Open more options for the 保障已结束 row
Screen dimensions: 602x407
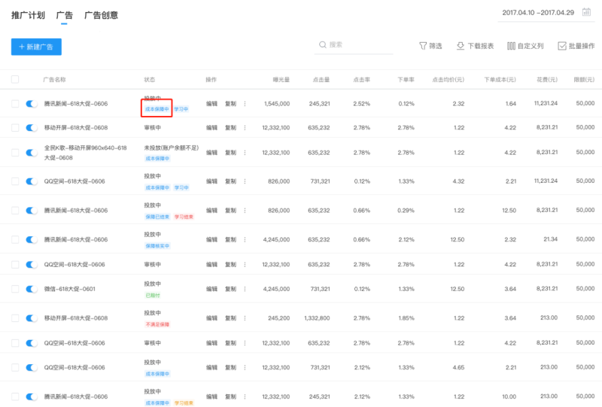click(245, 211)
